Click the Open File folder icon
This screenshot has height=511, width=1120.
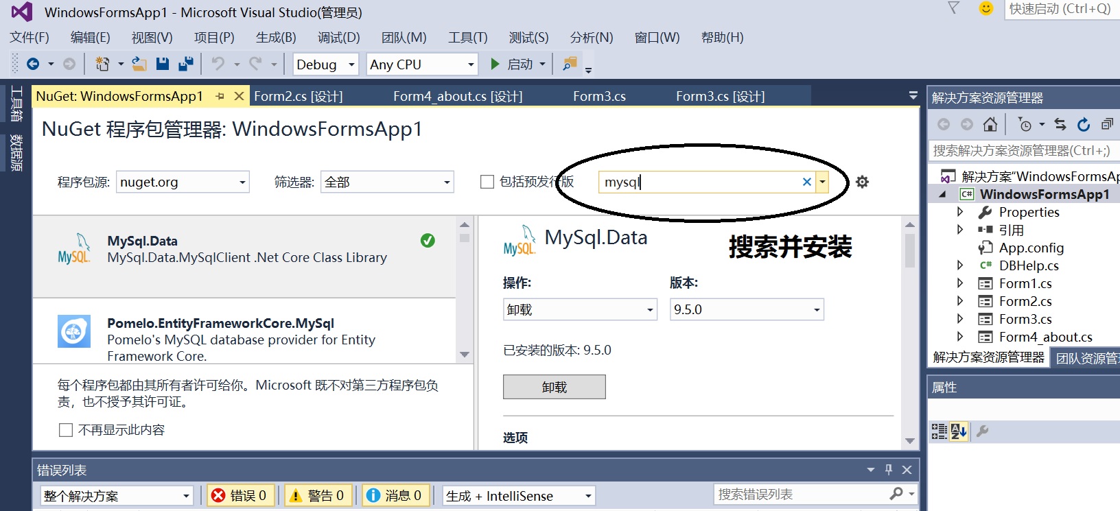coord(139,64)
